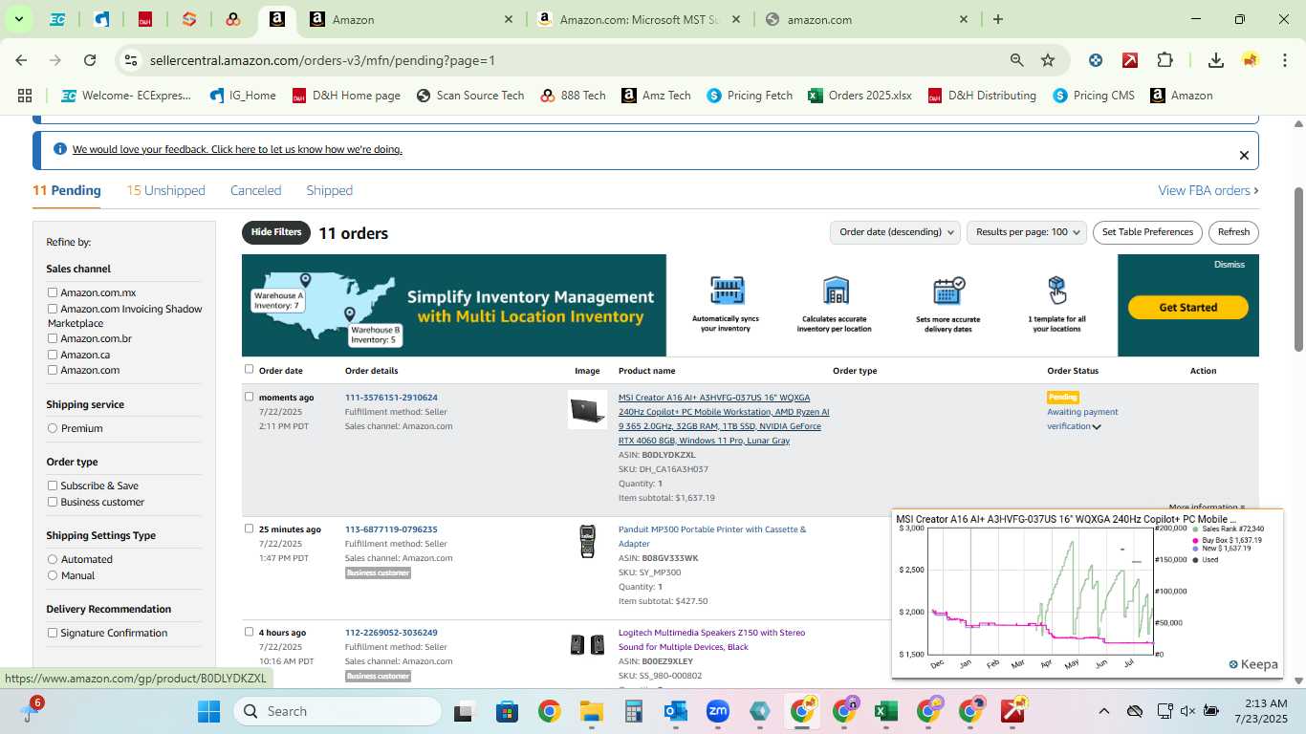Click the Sets more accurate delivery dates icon
This screenshot has width=1306, height=734.
pyautogui.click(x=948, y=290)
